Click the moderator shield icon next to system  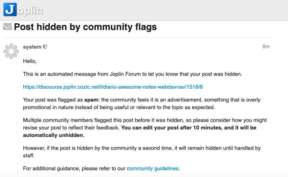[x=45, y=47]
